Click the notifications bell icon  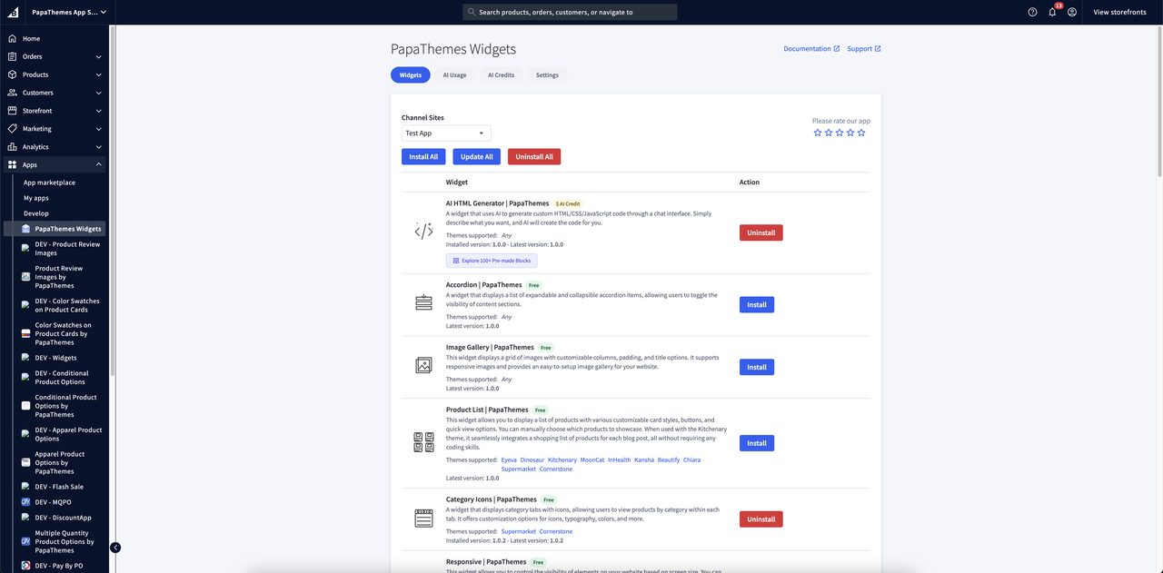pos(1050,11)
